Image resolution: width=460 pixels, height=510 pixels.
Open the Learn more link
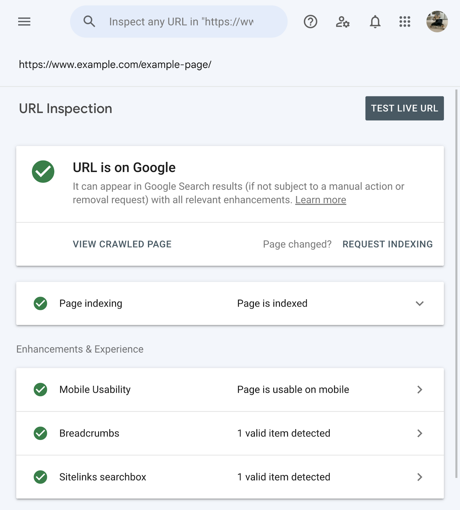[320, 200]
